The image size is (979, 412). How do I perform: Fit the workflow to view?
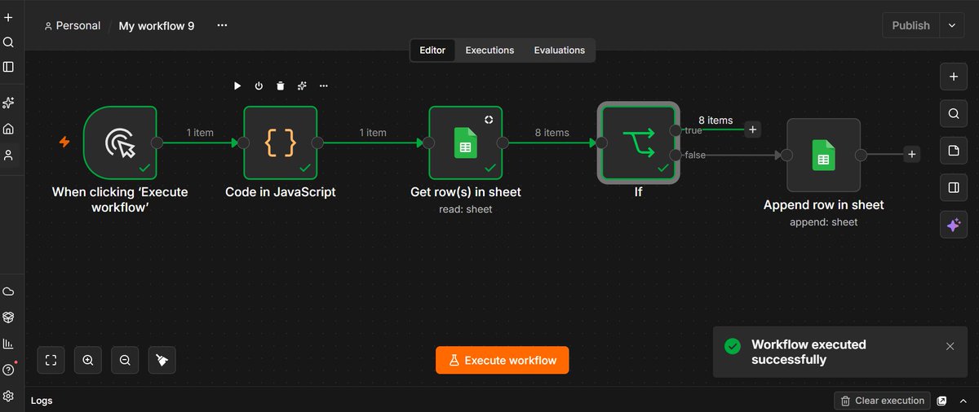[x=51, y=360]
